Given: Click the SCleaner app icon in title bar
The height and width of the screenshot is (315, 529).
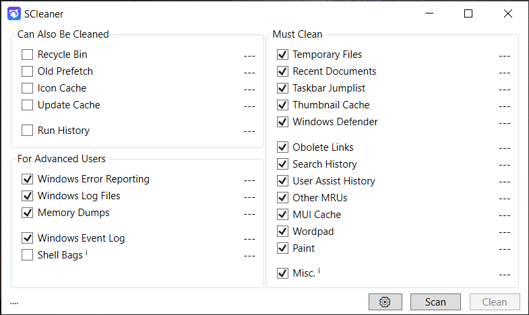Looking at the screenshot, I should pos(14,13).
